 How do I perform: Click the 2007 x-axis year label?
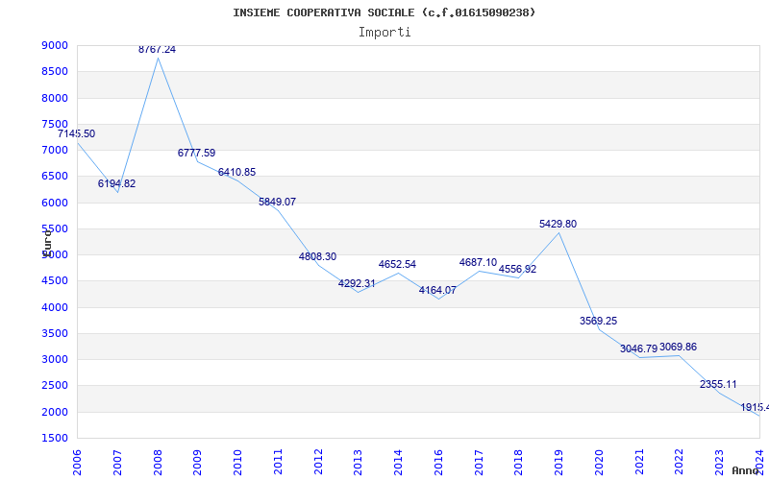117,463
